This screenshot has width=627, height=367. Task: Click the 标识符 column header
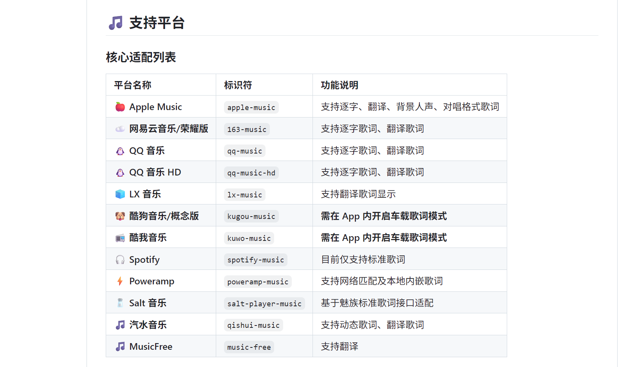238,85
